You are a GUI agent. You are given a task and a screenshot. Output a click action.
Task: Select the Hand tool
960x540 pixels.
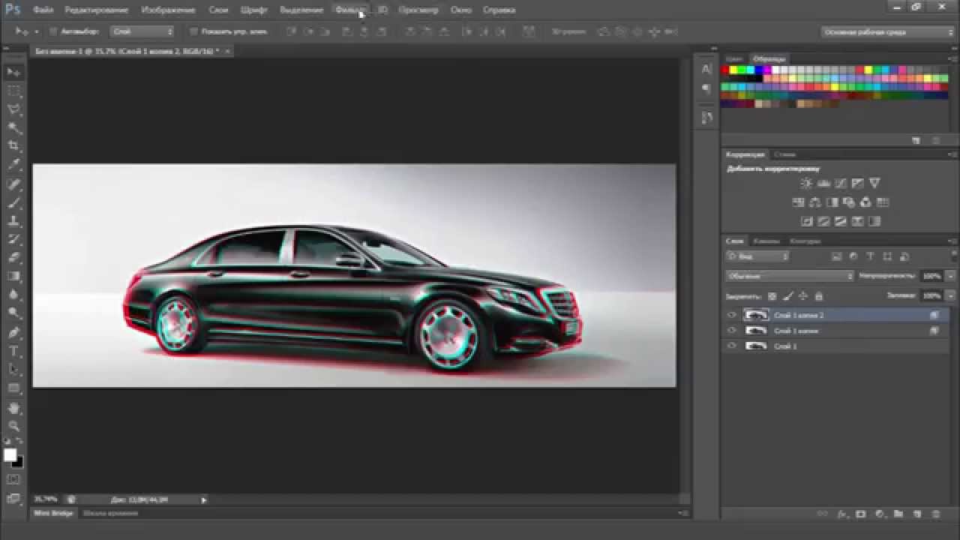(x=13, y=409)
